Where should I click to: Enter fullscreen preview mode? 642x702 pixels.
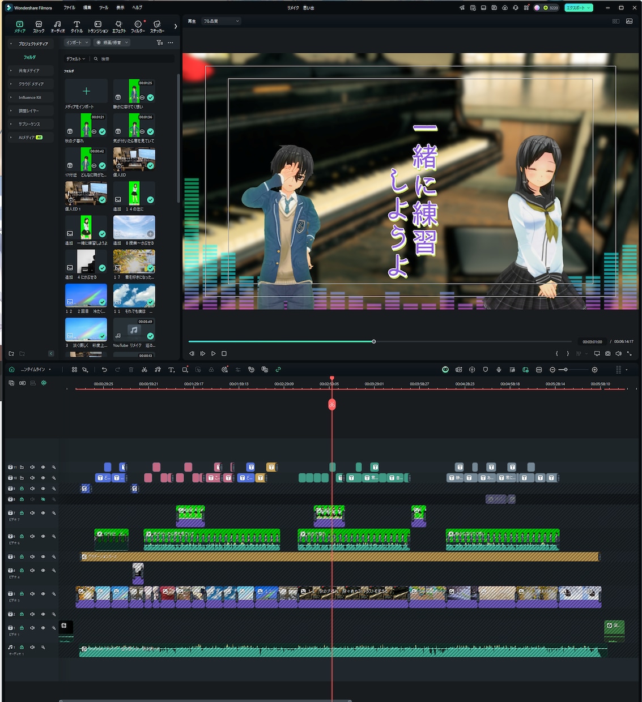[629, 353]
